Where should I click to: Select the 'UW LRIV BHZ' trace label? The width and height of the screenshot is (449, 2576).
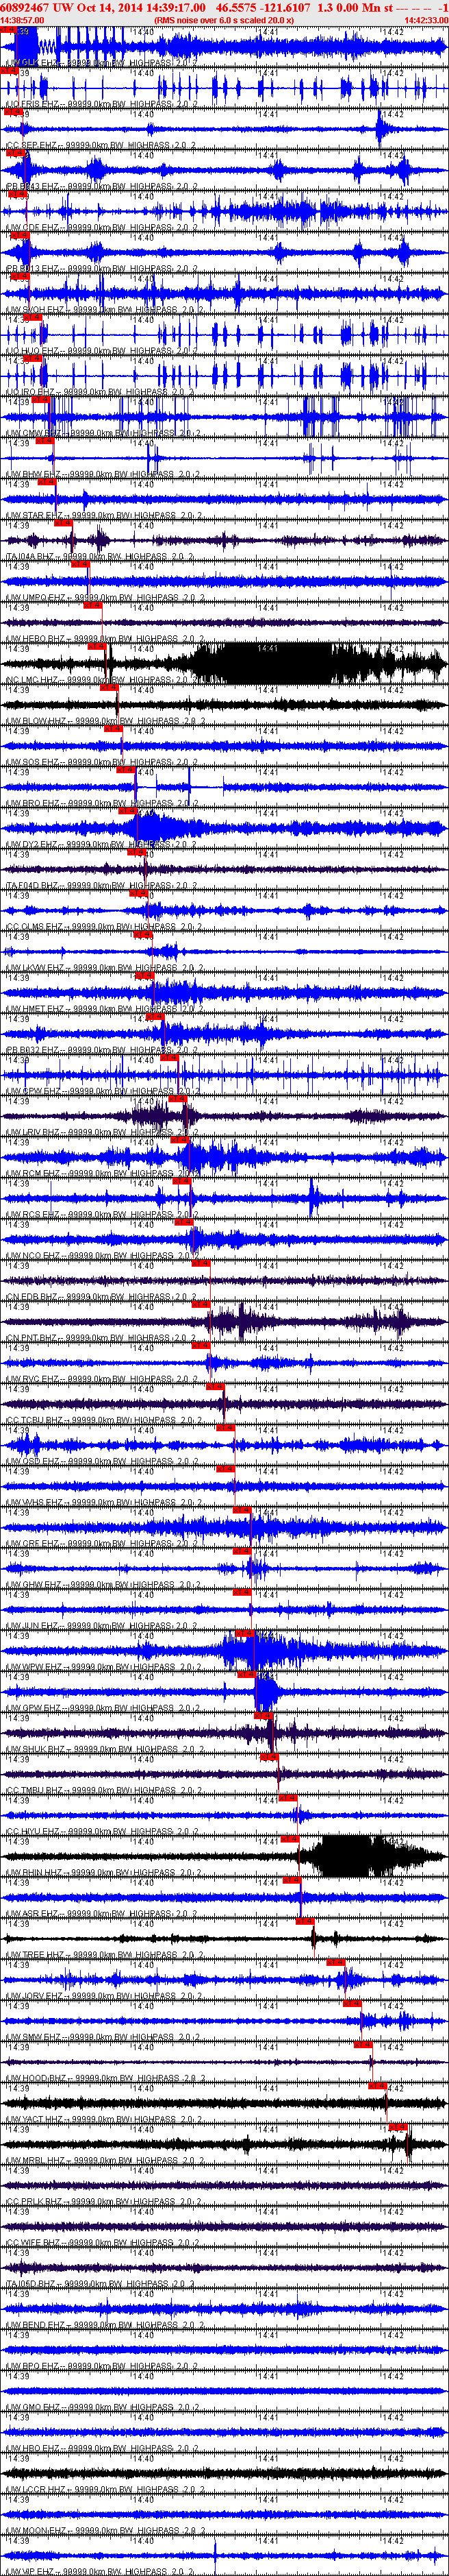pyautogui.click(x=103, y=1132)
